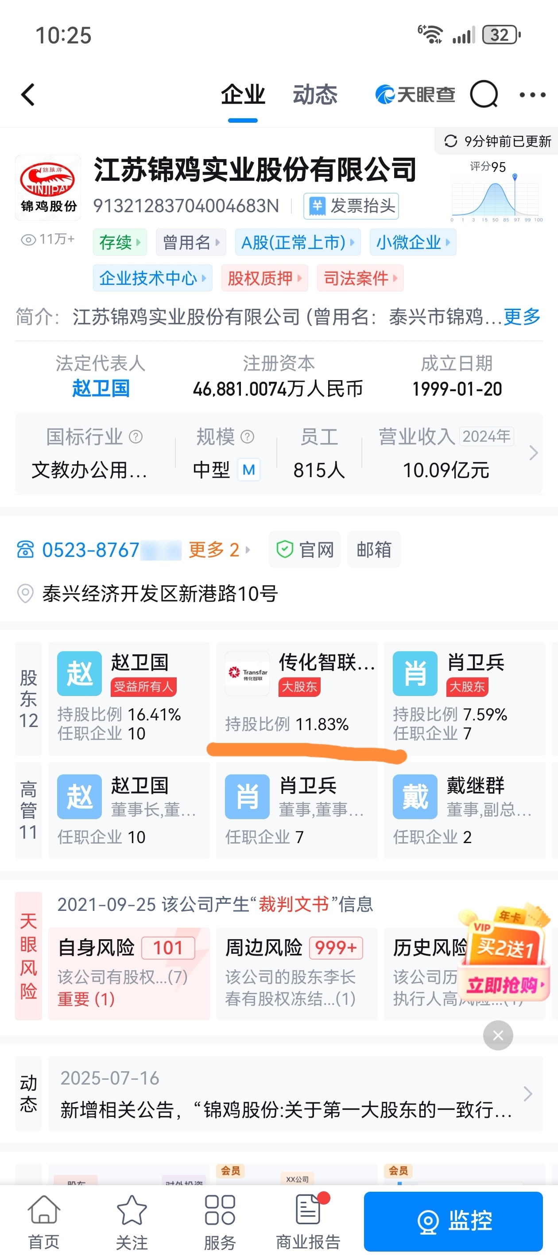Tap the 监控 monitor button
This screenshot has width=558, height=1260.
(453, 1221)
